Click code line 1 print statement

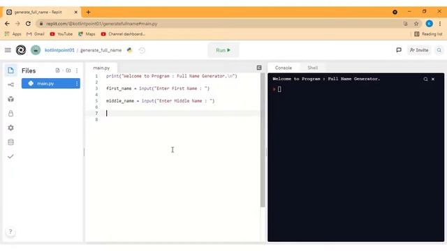172,76
